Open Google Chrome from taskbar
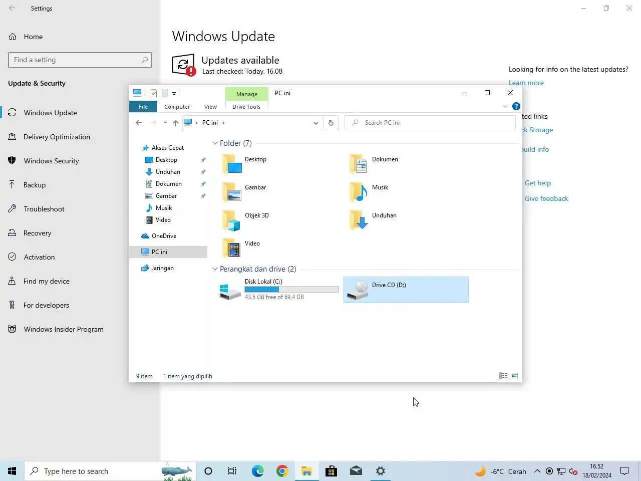This screenshot has width=641, height=481. pyautogui.click(x=282, y=471)
